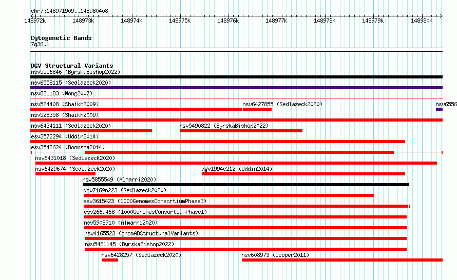This screenshot has height=280, width=457.
Task: Click the 148980k ruler tick label
Action: 422,21
